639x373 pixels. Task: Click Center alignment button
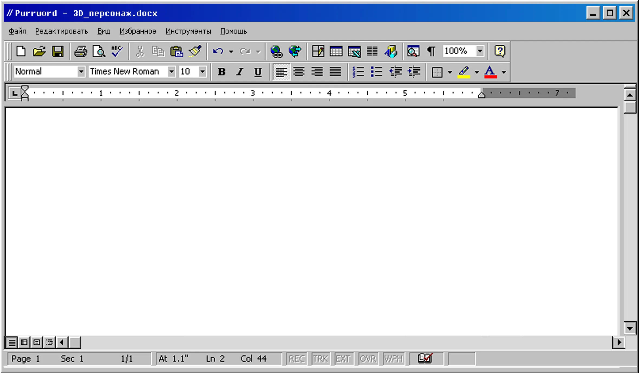tap(299, 72)
